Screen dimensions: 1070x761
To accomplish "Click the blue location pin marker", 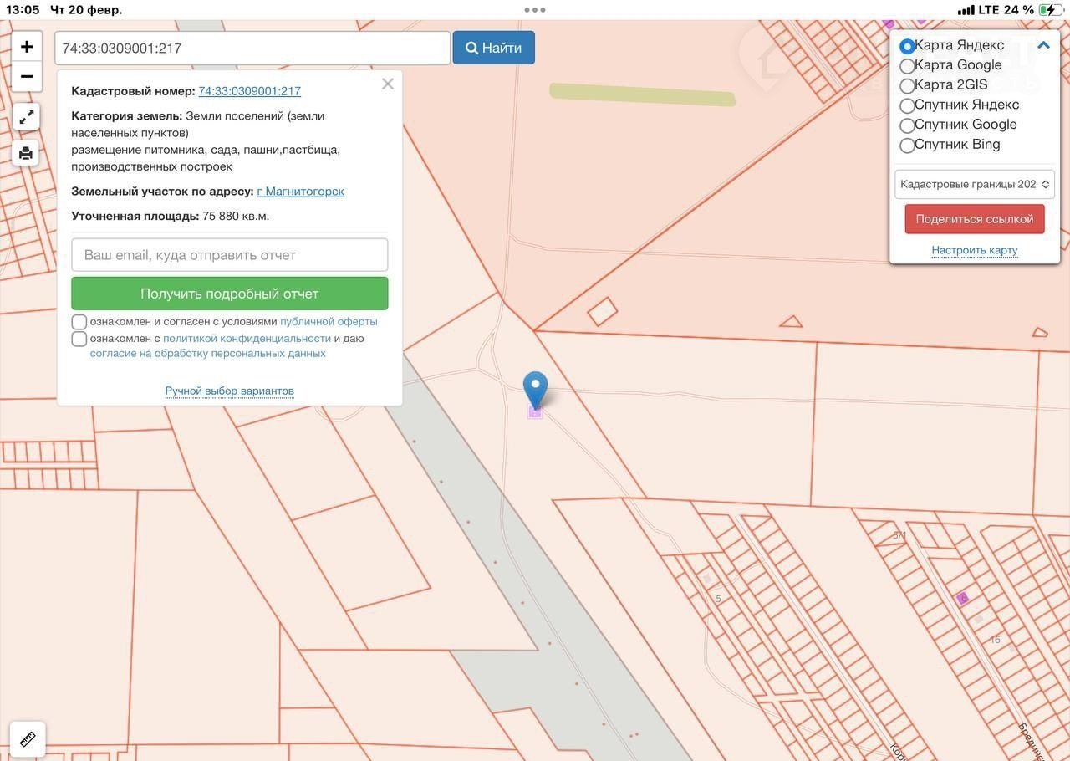I will [x=535, y=390].
